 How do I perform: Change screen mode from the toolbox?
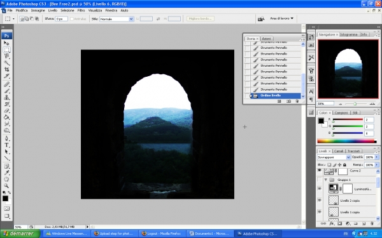6,216
